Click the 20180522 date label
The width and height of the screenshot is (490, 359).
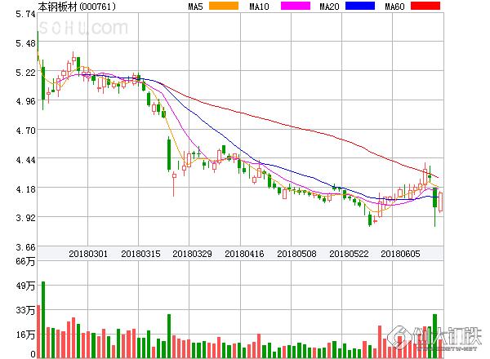point(349,254)
